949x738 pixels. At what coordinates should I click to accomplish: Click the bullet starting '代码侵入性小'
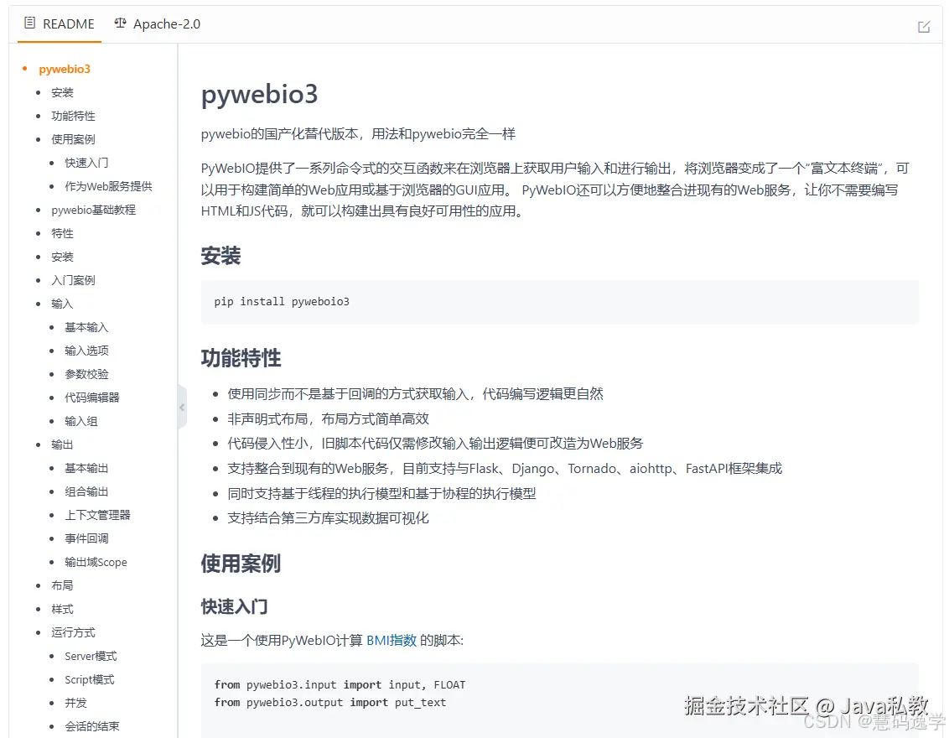(x=435, y=444)
